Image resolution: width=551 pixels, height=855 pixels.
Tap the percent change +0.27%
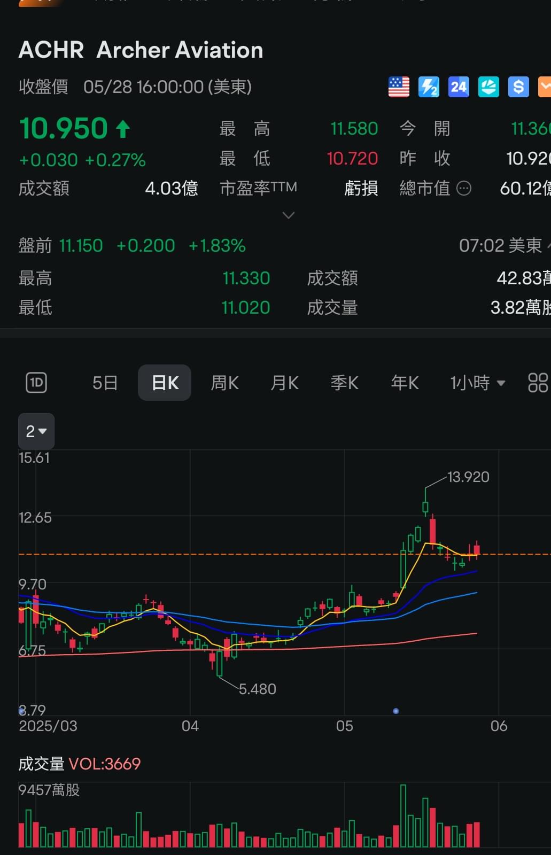(x=115, y=160)
